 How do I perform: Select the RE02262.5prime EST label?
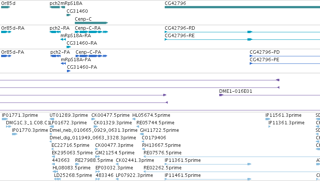[163, 168]
